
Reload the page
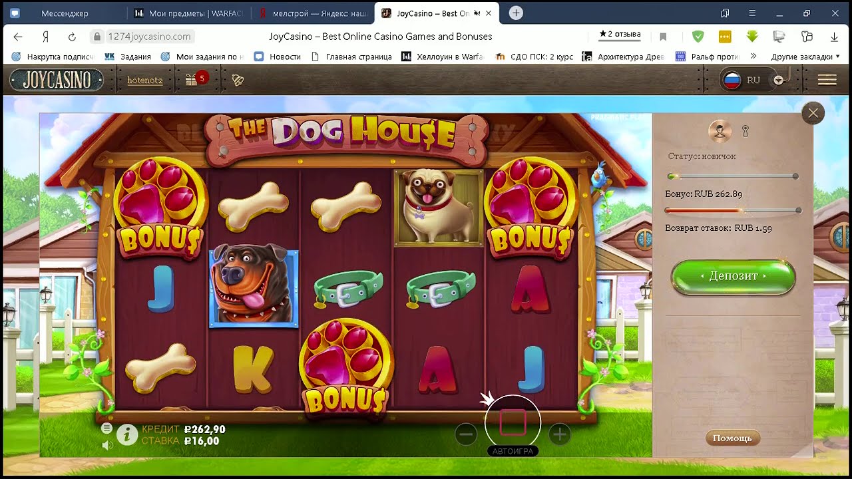pyautogui.click(x=72, y=37)
